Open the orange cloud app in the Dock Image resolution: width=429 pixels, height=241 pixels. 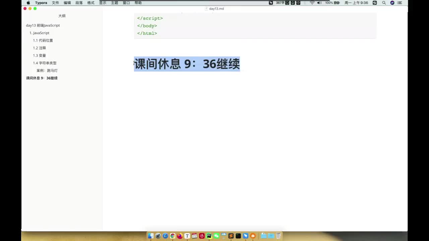[253, 236]
